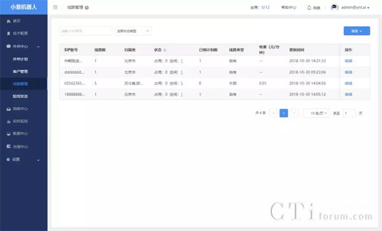Go to 首页 in the sidebar
The width and height of the screenshot is (382, 231).
click(17, 21)
